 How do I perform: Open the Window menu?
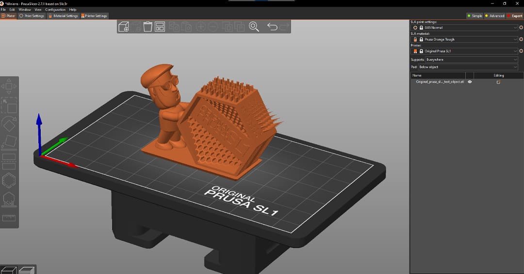point(25,10)
